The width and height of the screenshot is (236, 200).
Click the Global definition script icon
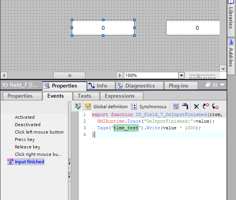[88, 106]
